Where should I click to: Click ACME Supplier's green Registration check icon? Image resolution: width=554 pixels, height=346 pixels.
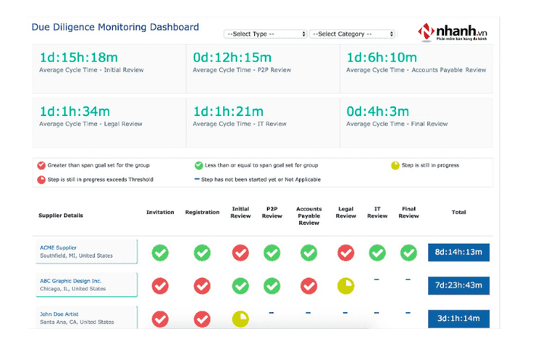pos(202,253)
